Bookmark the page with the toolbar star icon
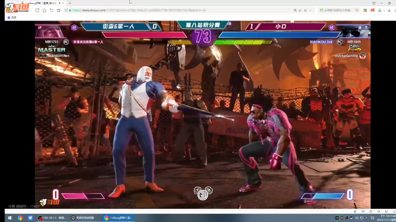This screenshot has height=222, width=396. (58, 10)
